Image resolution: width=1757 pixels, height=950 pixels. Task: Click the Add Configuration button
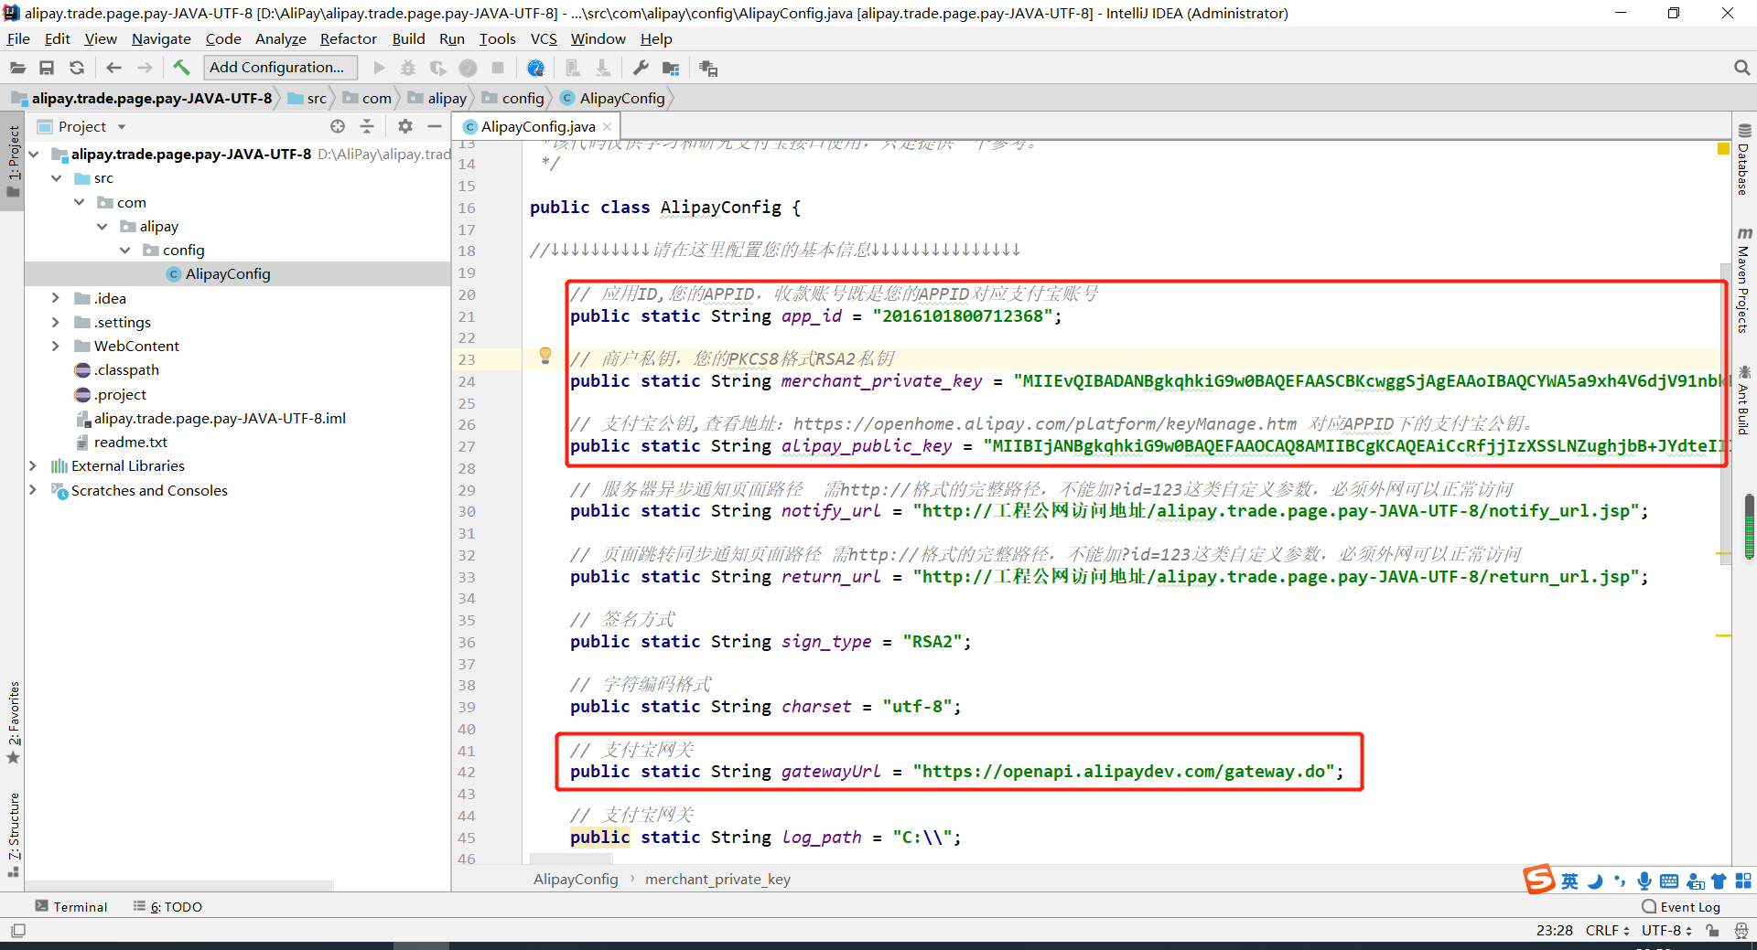pyautogui.click(x=279, y=67)
